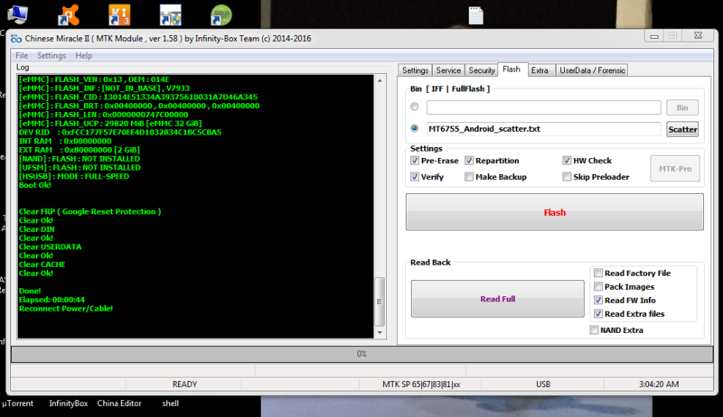Image resolution: width=723 pixels, height=417 pixels.
Task: Click the Read Full button
Action: click(x=498, y=299)
